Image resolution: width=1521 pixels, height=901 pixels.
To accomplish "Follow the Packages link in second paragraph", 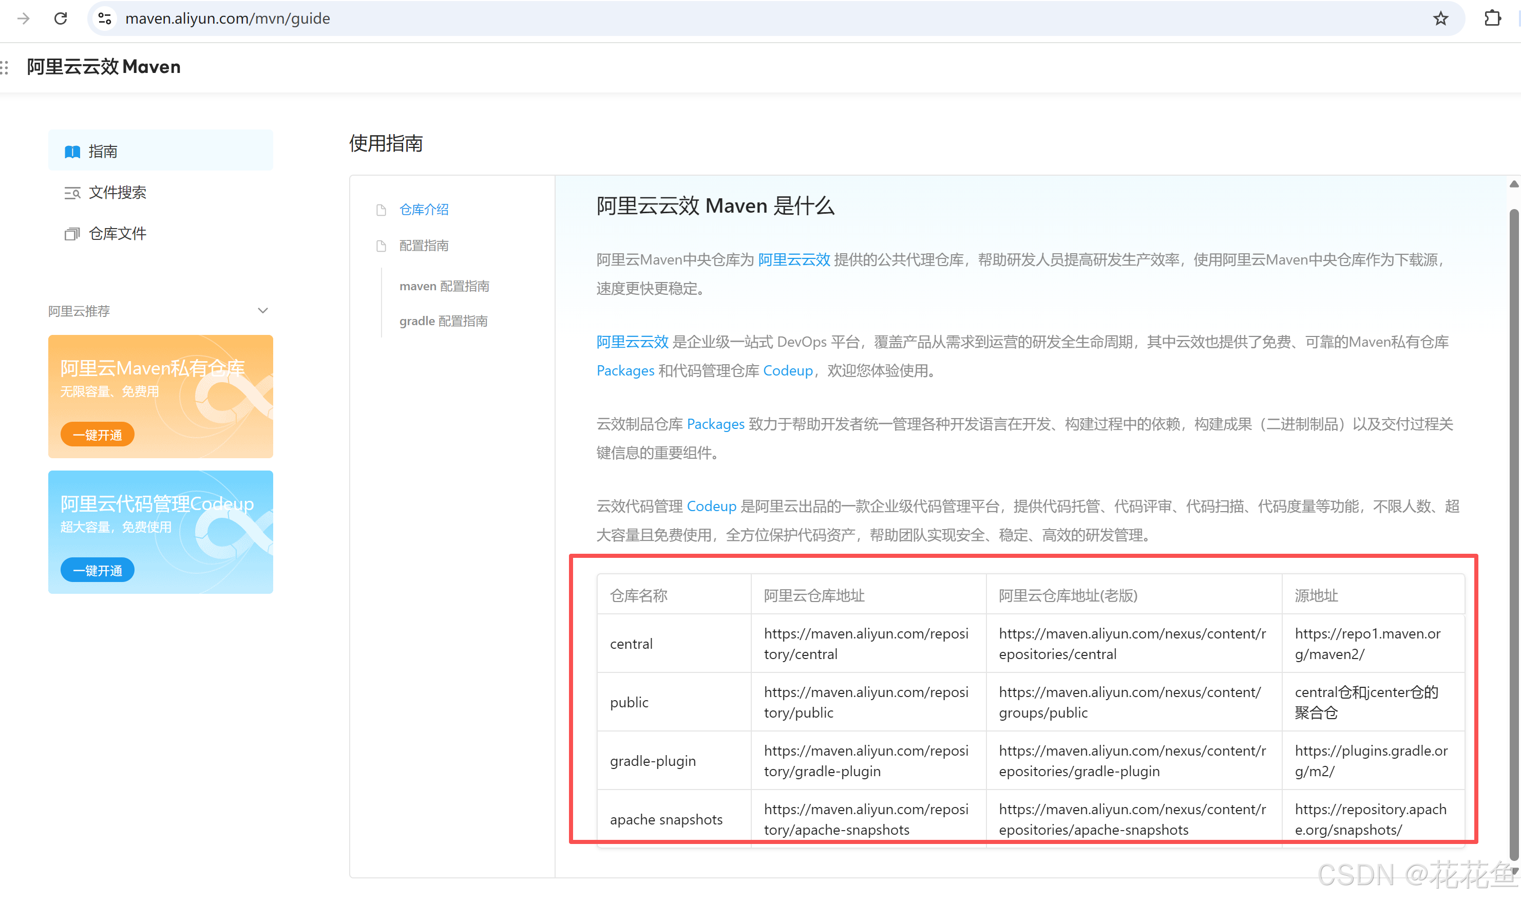I will (x=625, y=371).
